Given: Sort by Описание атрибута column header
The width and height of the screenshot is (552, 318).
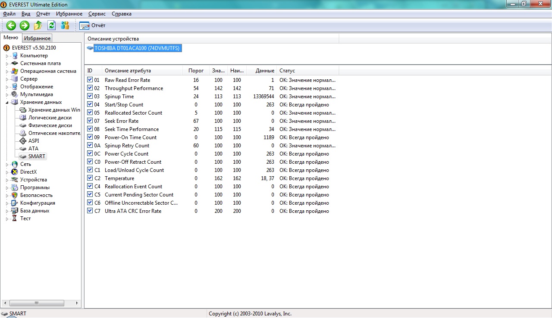Looking at the screenshot, I should point(128,71).
